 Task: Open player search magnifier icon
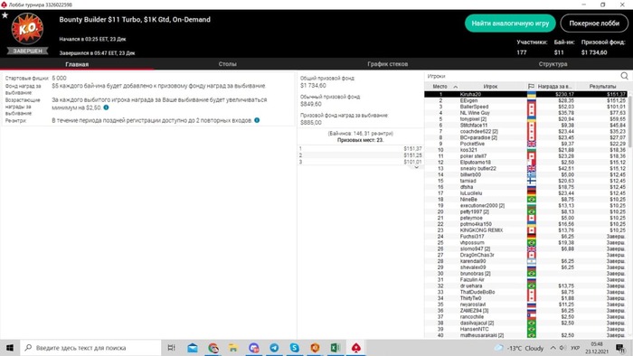624,76
